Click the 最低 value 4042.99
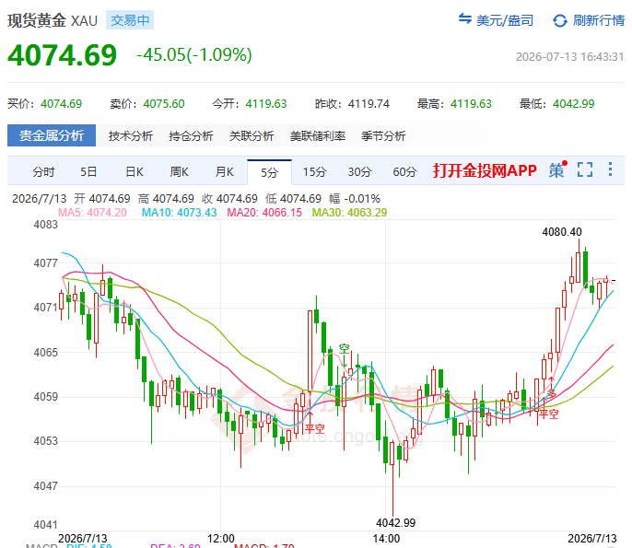Viewport: 632px width, 548px height. coord(574,104)
